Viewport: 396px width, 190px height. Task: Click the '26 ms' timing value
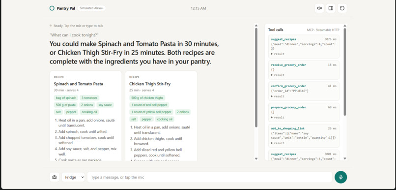point(332,128)
